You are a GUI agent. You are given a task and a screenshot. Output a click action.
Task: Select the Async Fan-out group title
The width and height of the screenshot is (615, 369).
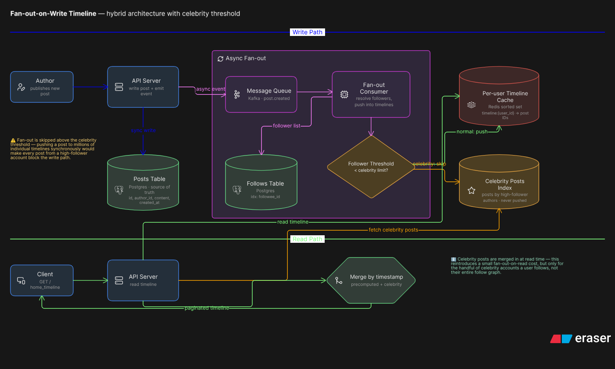tap(246, 59)
